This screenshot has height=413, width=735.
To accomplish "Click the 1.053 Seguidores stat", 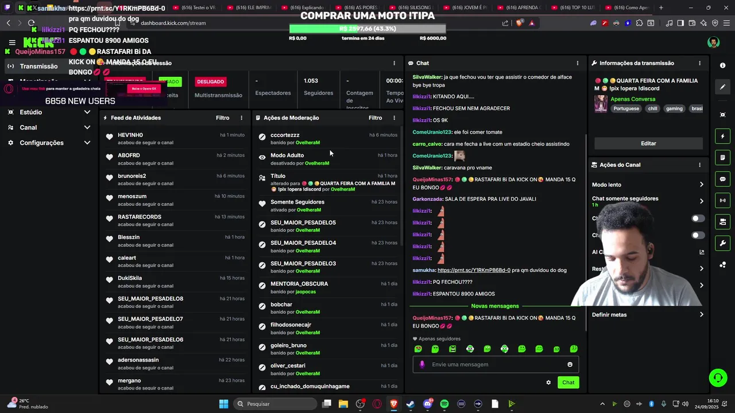I will click(x=318, y=87).
